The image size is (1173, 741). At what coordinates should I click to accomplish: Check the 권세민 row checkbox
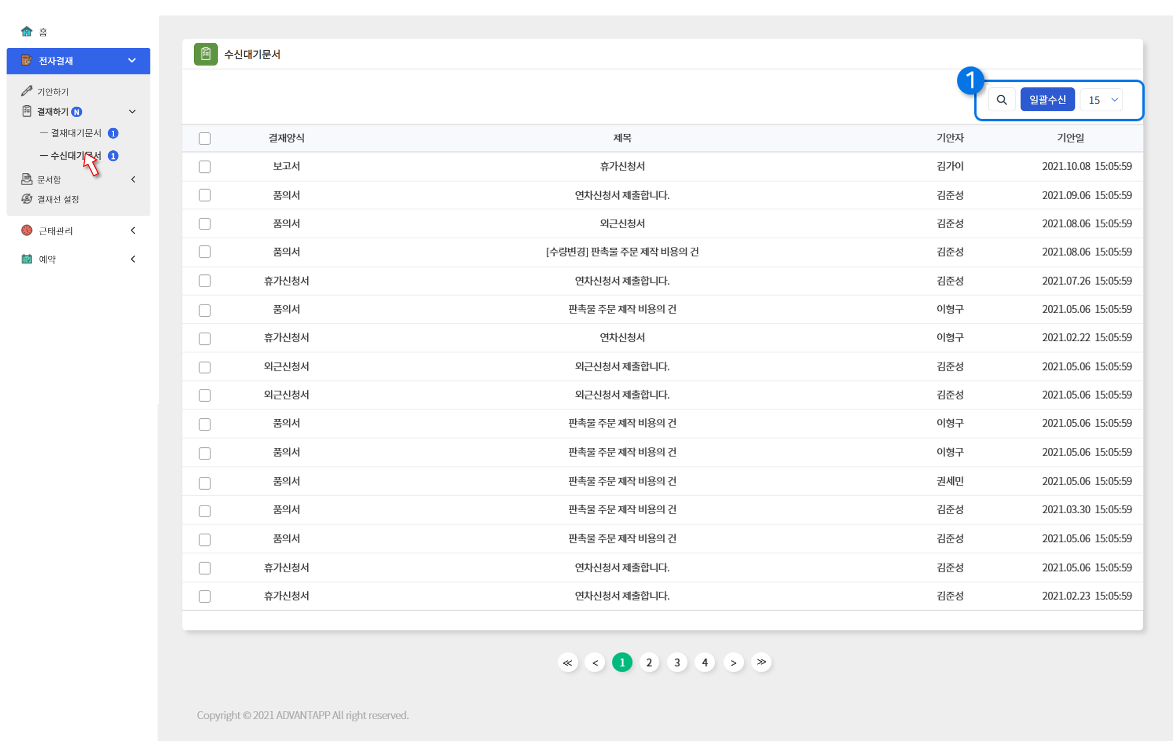pyautogui.click(x=205, y=483)
